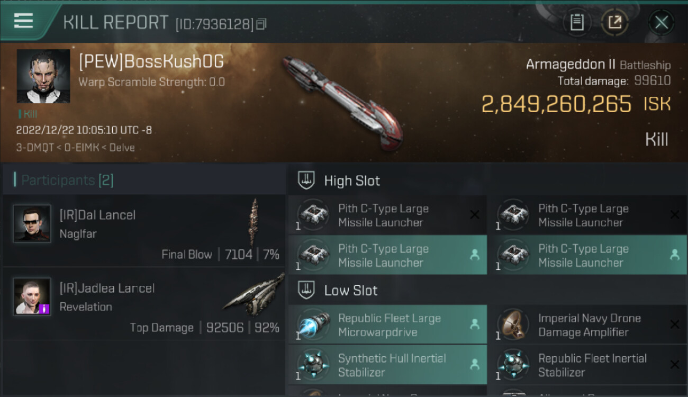The height and width of the screenshot is (397, 688).
Task: Copy the kill report ID
Action: pyautogui.click(x=261, y=24)
